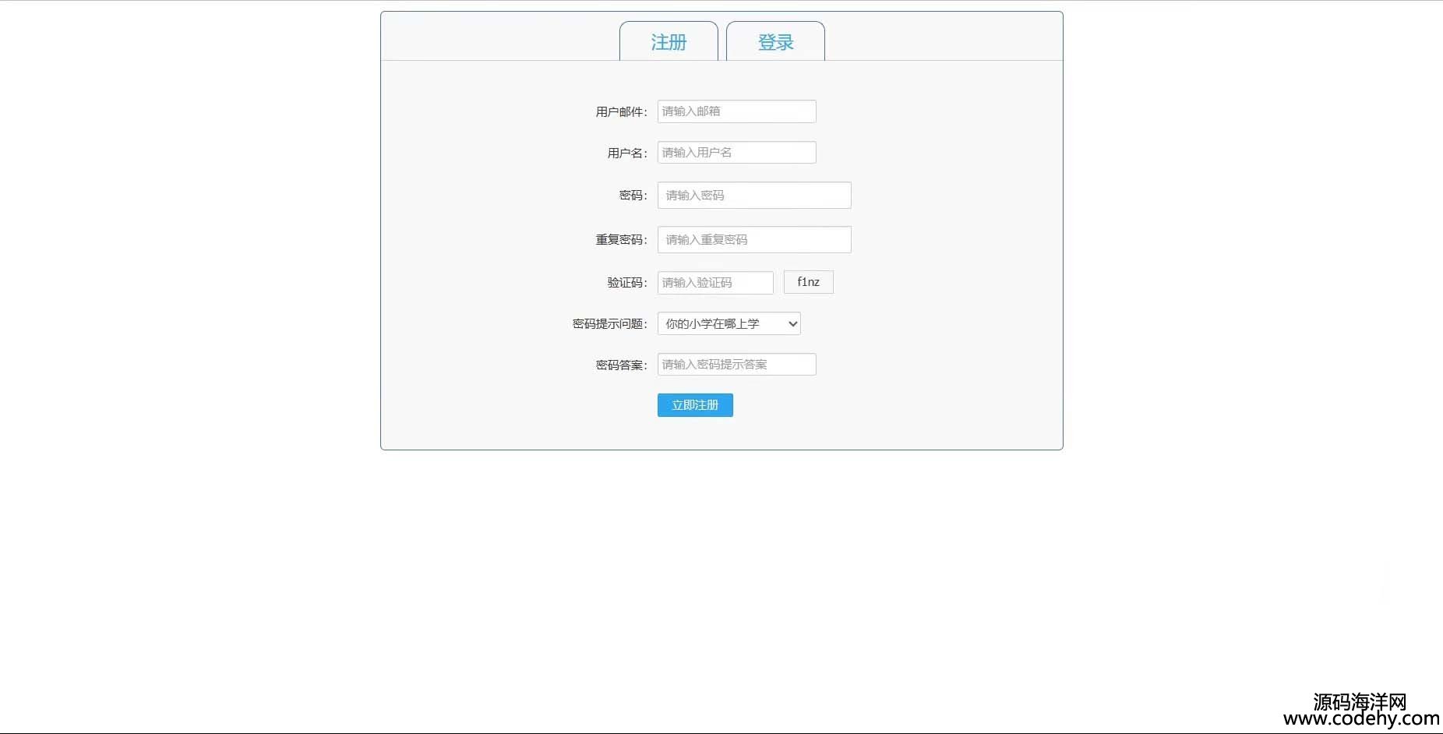Viewport: 1443px width, 734px height.
Task: Click the 请输入密码提示答案 answer field
Action: pos(736,365)
